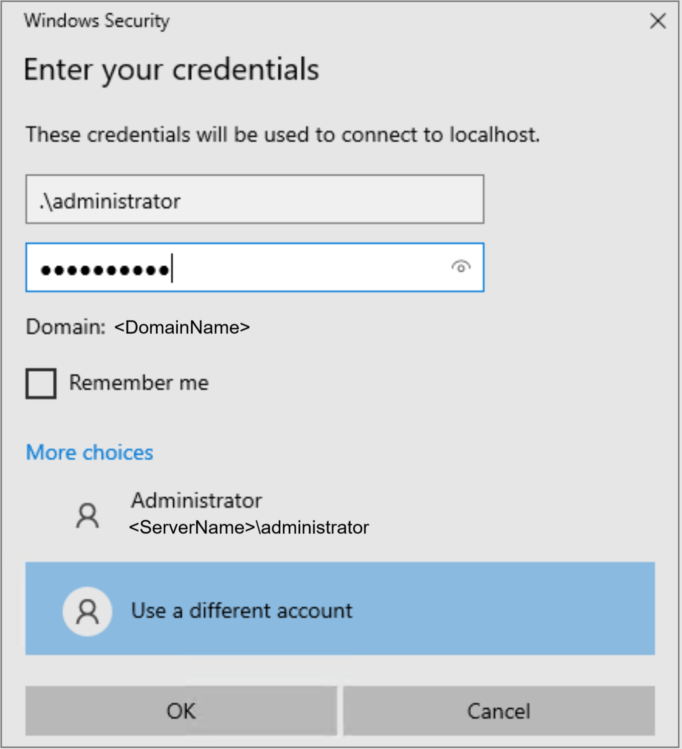Click the localhost connection description text

coord(282,135)
